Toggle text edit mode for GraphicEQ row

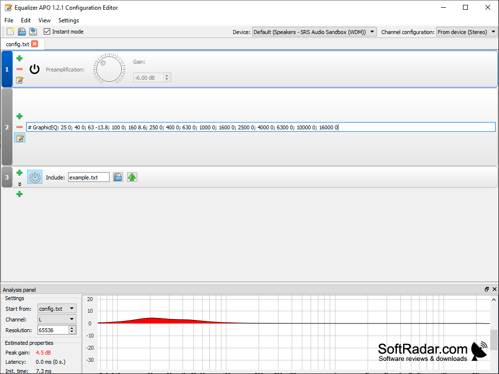pos(20,138)
